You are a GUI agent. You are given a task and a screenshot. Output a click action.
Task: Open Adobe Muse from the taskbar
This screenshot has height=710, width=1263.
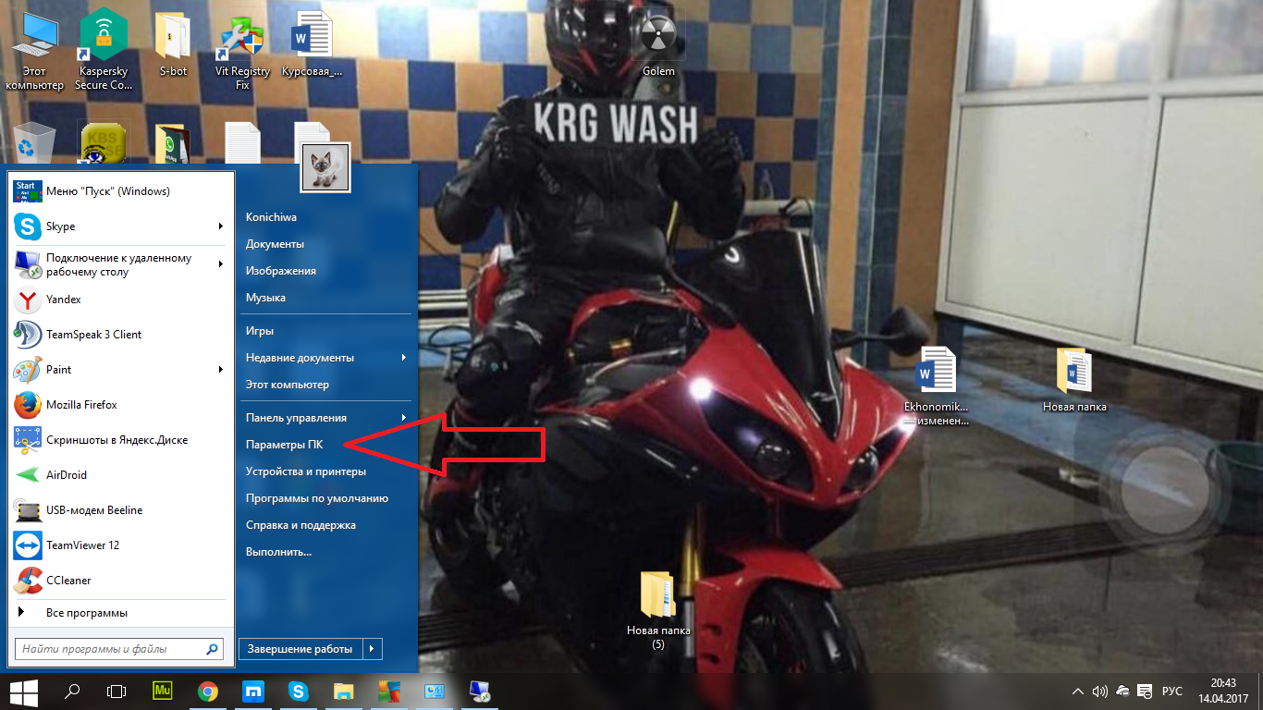point(163,691)
